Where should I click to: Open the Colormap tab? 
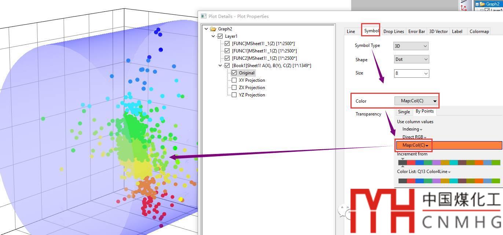(x=479, y=32)
